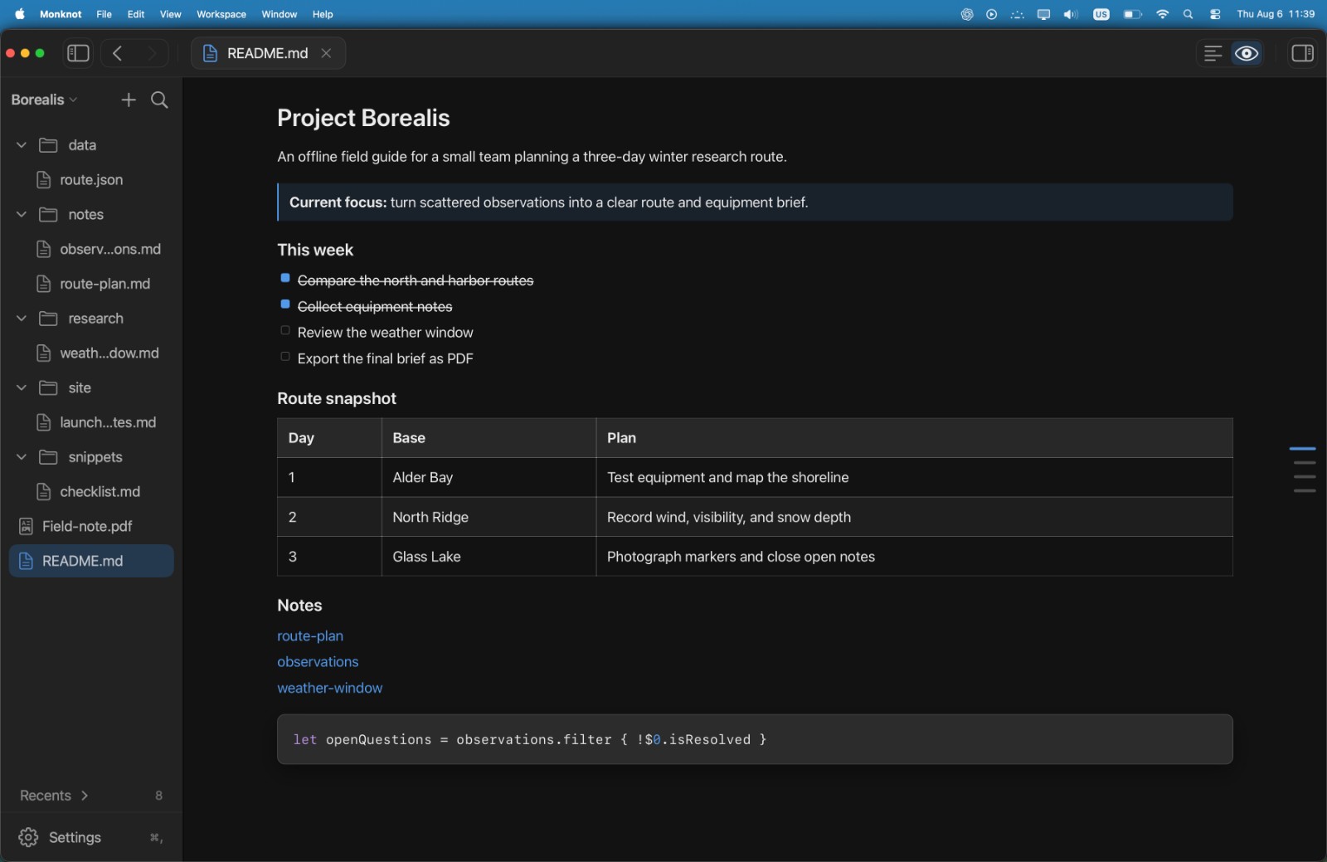
Task: Add a new note with plus icon
Action: (x=128, y=100)
